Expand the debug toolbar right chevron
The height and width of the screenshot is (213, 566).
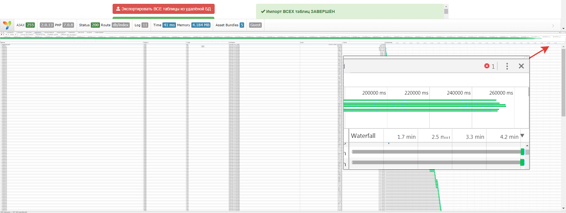click(x=553, y=26)
